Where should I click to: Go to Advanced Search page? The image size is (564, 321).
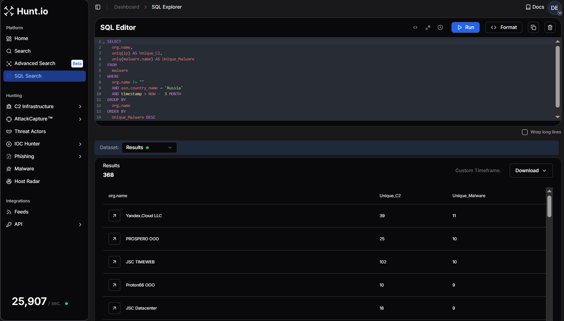[35, 63]
